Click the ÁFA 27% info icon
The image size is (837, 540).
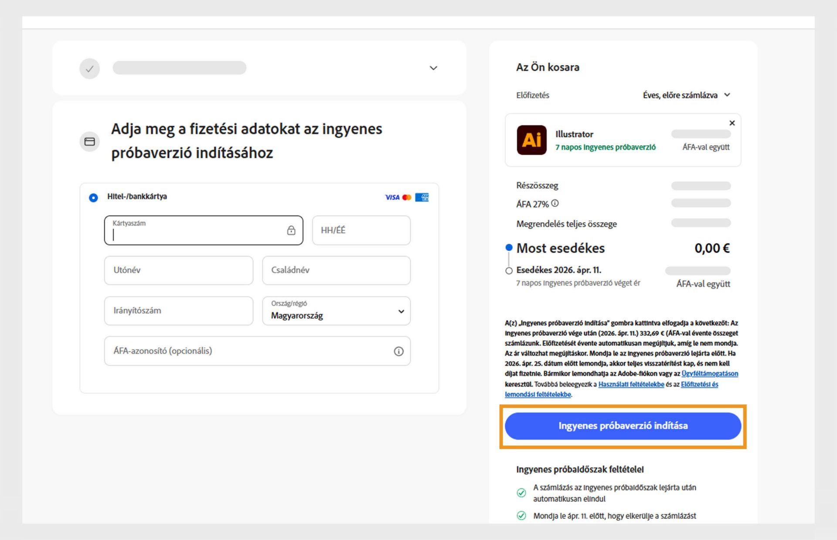click(555, 203)
